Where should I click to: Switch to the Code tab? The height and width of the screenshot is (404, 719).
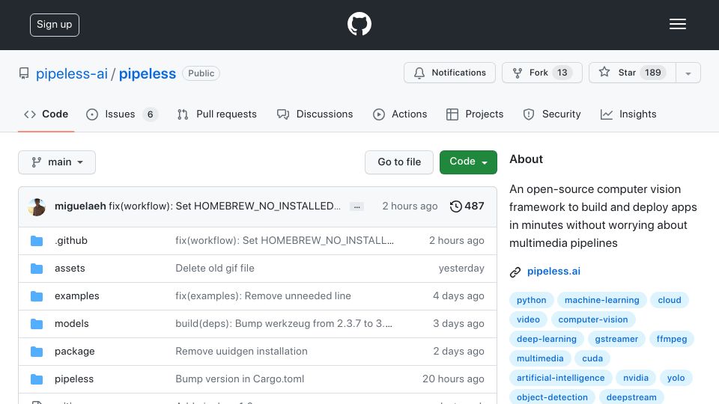pyautogui.click(x=46, y=114)
